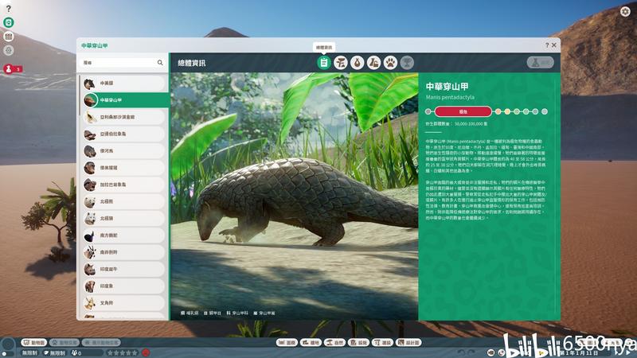Click the dimmed exhibit trading button
This screenshot has height=358, width=637.
pos(101,343)
